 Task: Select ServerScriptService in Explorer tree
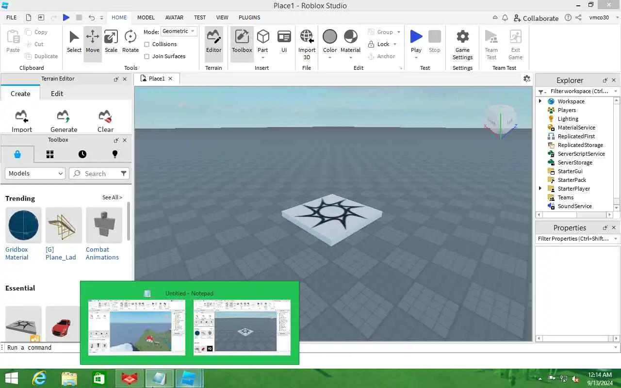click(x=581, y=154)
